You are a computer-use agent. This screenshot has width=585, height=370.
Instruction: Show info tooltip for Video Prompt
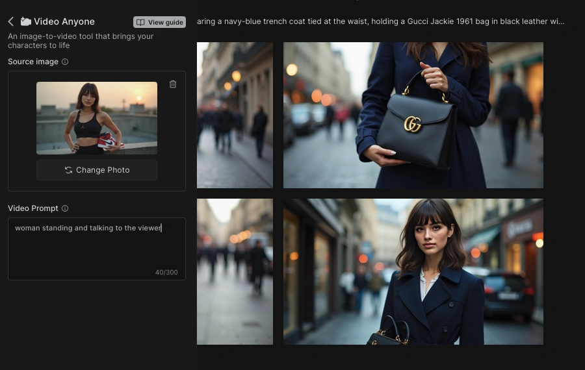[65, 208]
